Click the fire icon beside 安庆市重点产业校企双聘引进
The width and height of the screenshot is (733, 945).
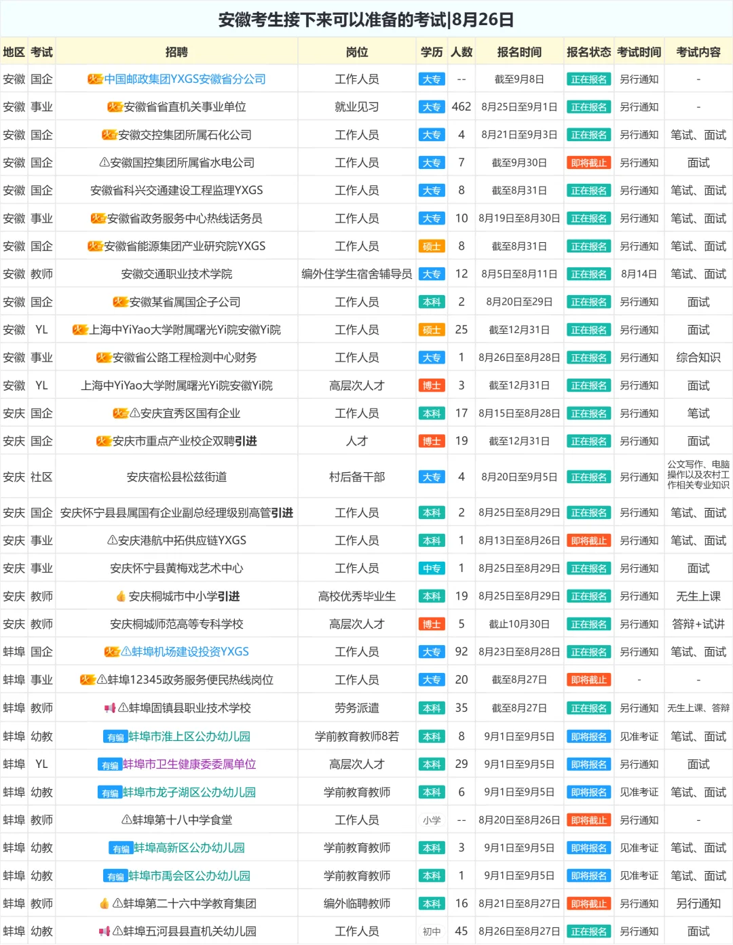[x=104, y=441]
